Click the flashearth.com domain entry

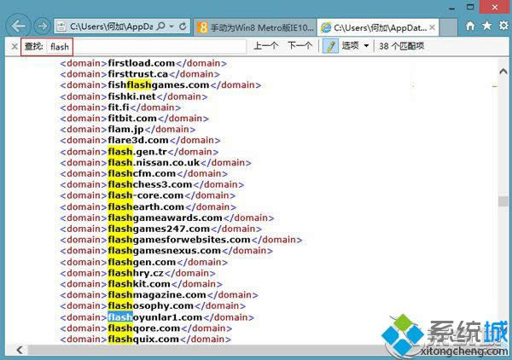tap(148, 207)
